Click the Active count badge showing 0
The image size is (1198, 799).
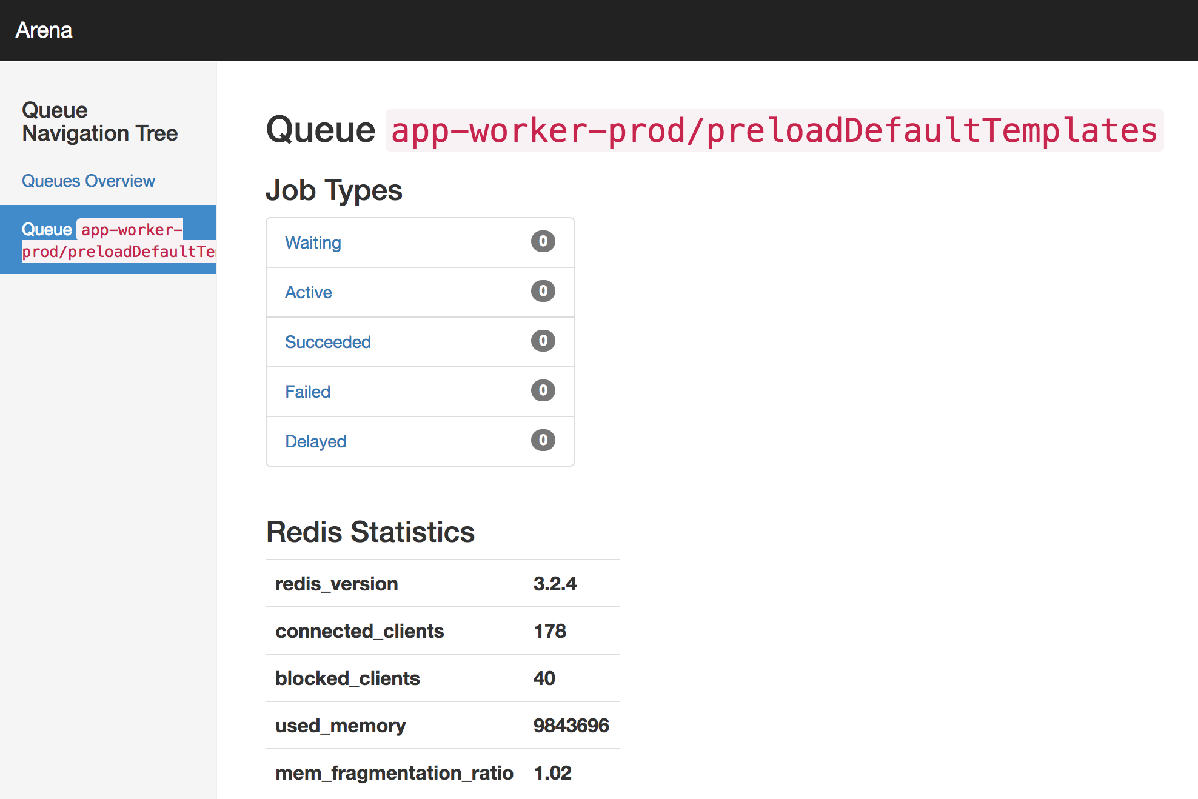[x=543, y=291]
